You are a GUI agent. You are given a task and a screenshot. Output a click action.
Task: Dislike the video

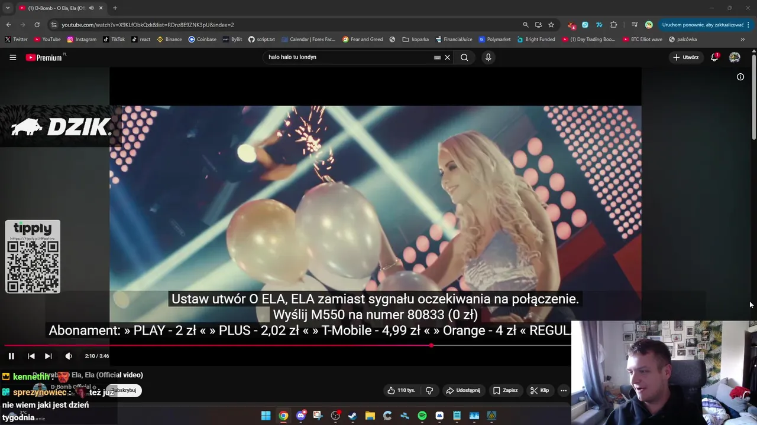tap(429, 390)
